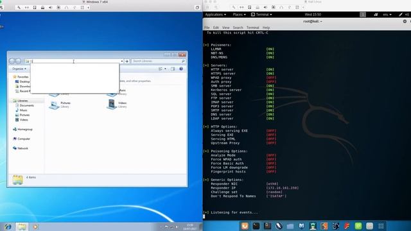Click the magnifier icon in Search Libraries box
The width and height of the screenshot is (411, 231).
coord(183,61)
